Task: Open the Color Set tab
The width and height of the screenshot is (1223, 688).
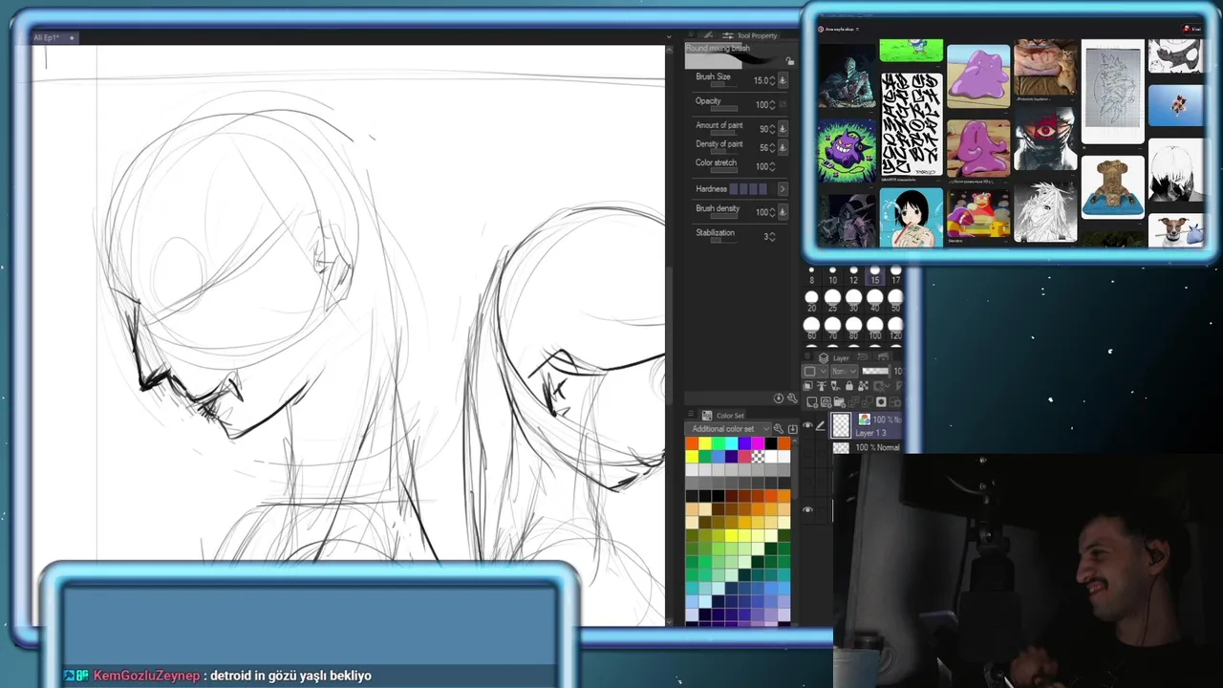Action: click(x=723, y=416)
